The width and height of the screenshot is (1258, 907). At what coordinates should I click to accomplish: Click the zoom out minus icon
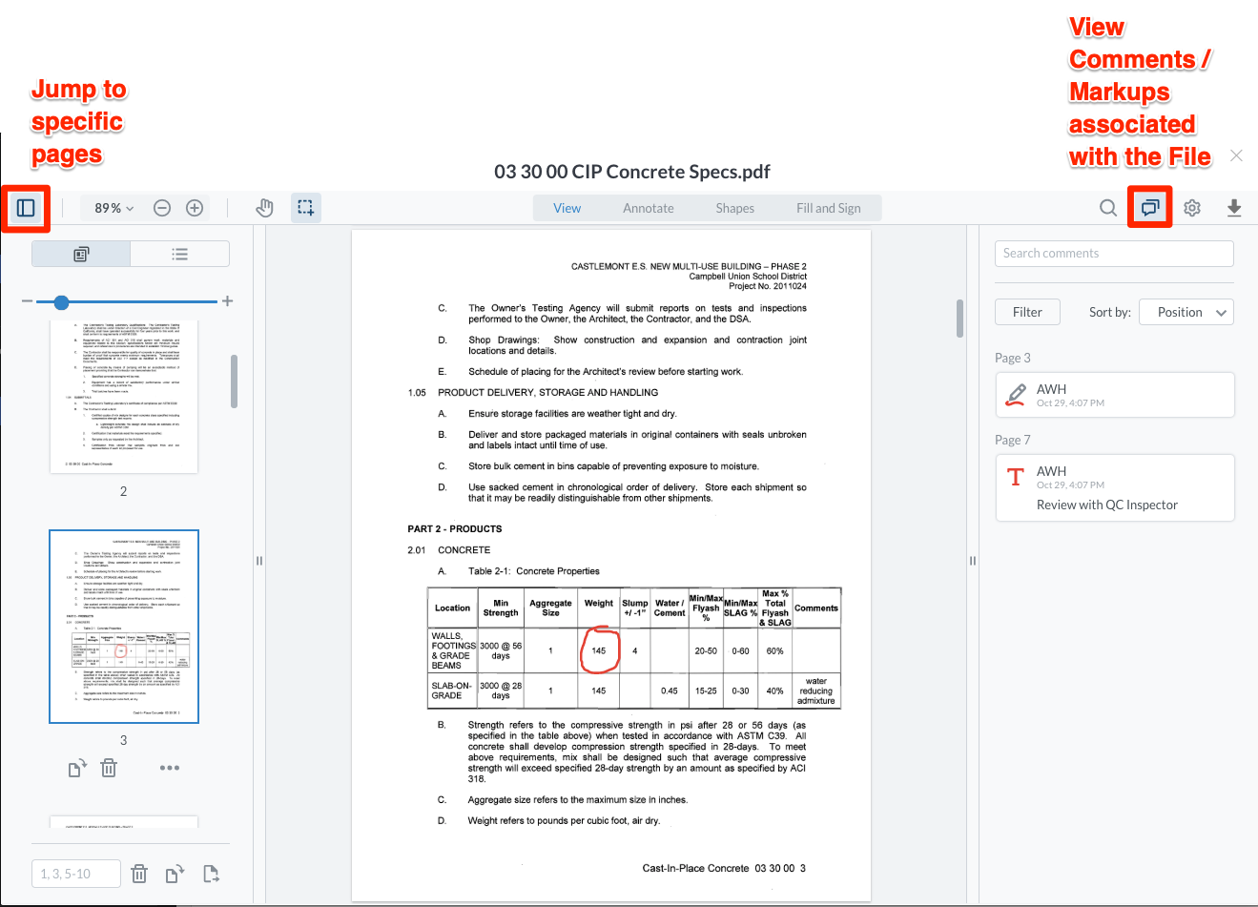[x=162, y=208]
